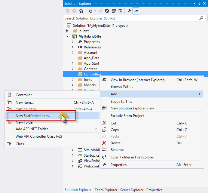Choose Browse With... from the context menu
This screenshot has width=208, height=193.
click(x=151, y=87)
